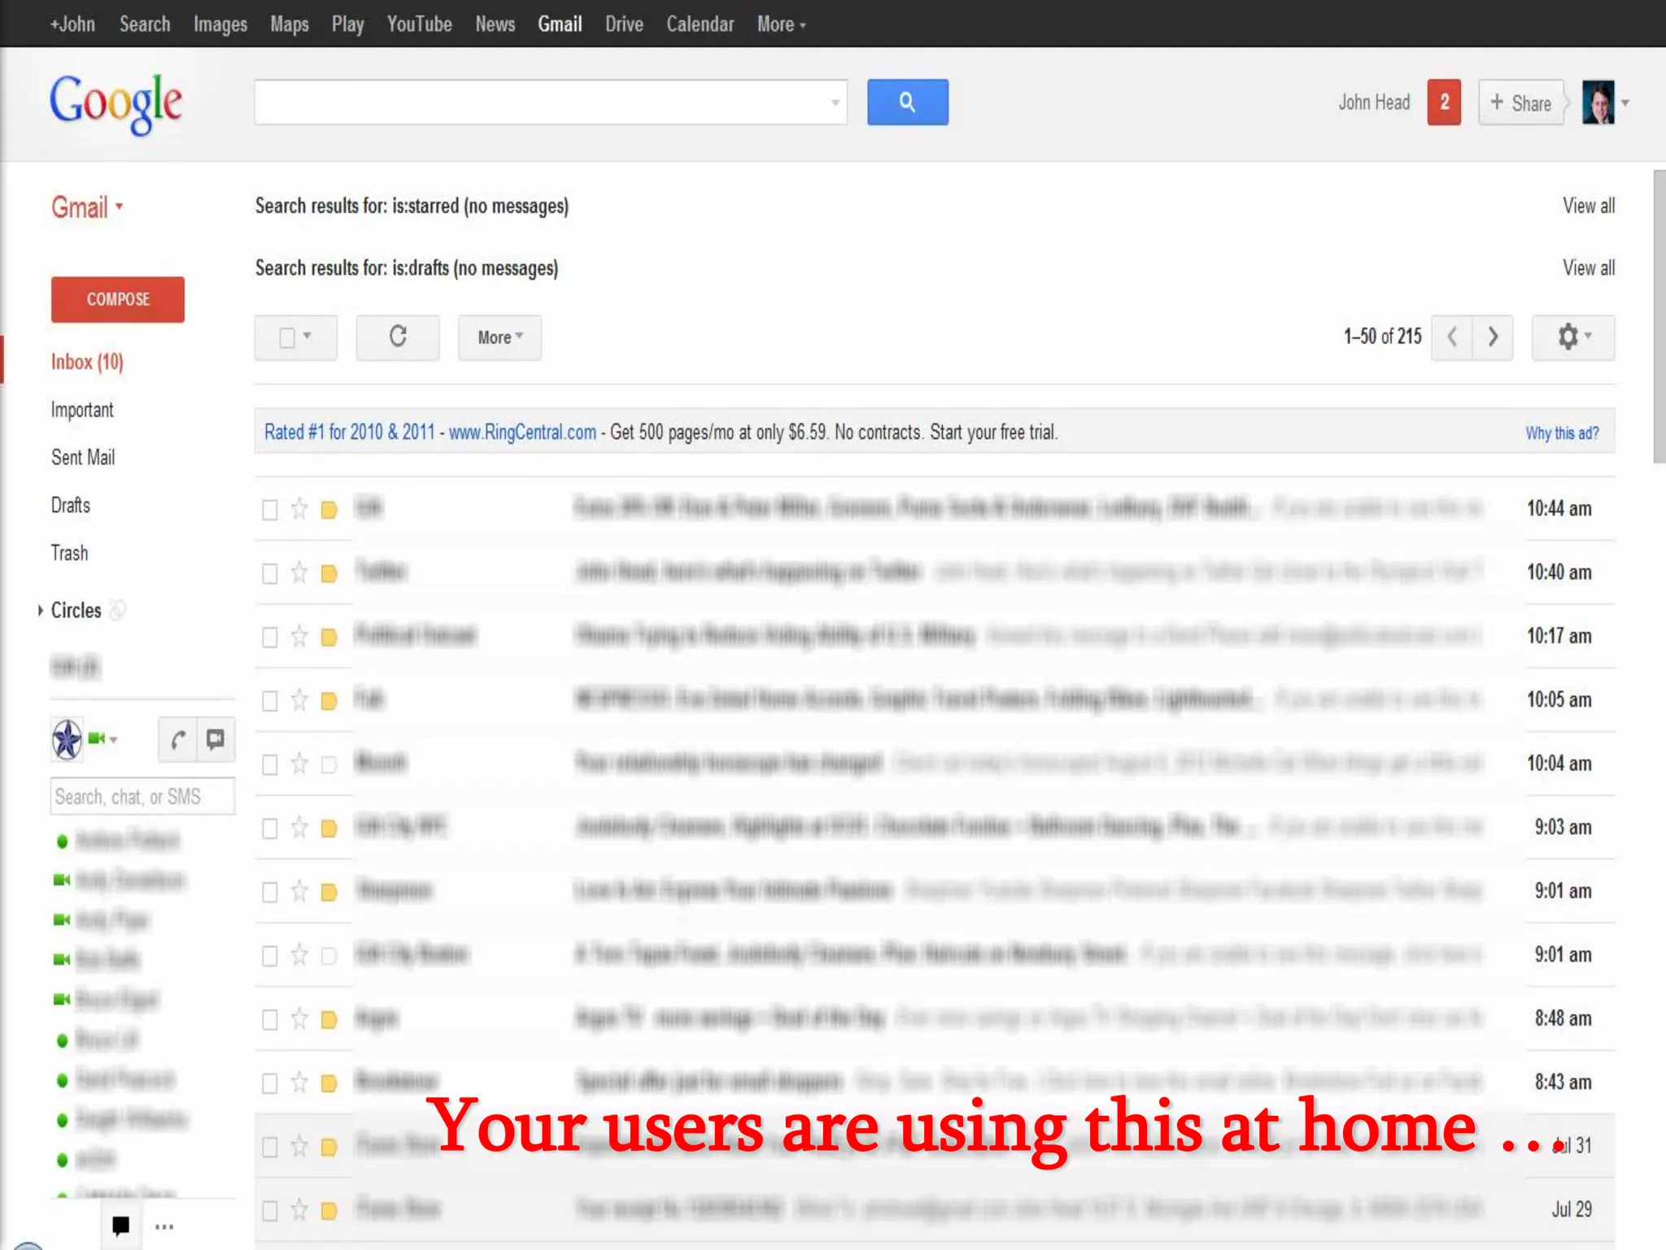The image size is (1666, 1250).
Task: Click the black chat bubble icon at bottom
Action: (120, 1226)
